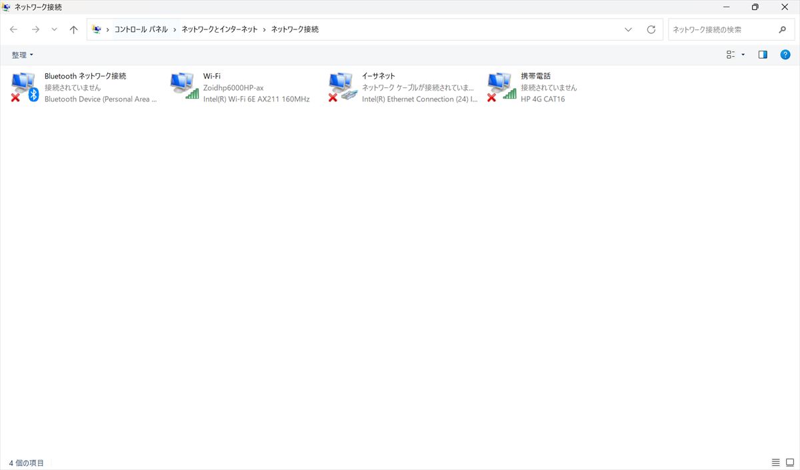Navigate to コントロール パネル breadcrumb
The width and height of the screenshot is (800, 470).
[141, 29]
